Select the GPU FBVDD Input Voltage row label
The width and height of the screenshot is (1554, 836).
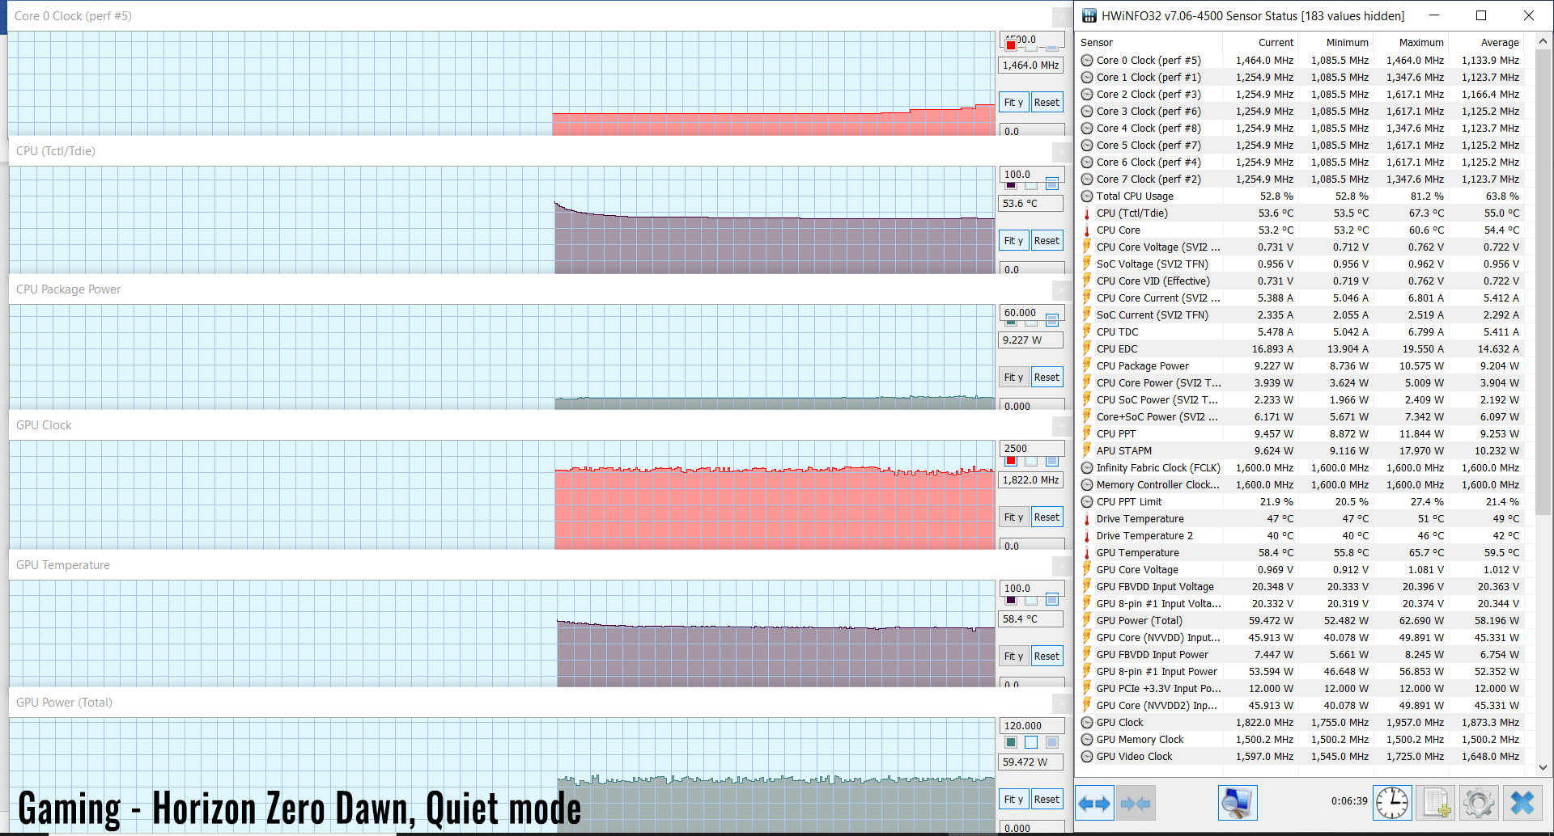[1155, 587]
